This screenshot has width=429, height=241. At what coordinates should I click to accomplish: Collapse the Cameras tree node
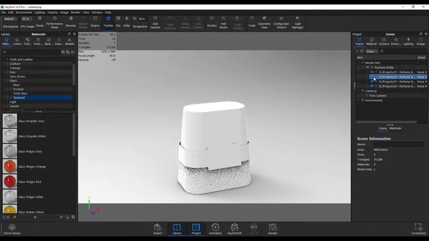click(359, 91)
